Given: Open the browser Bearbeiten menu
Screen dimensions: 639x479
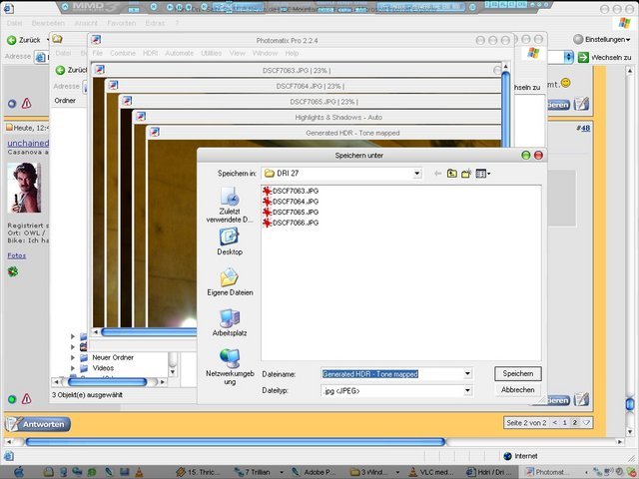Looking at the screenshot, I should (x=48, y=23).
